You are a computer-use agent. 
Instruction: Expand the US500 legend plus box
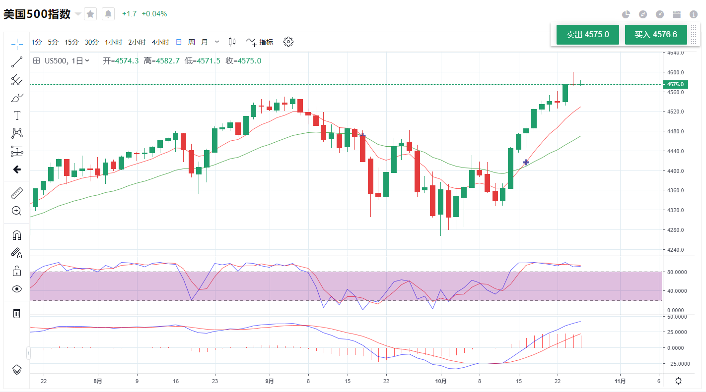[x=36, y=61]
